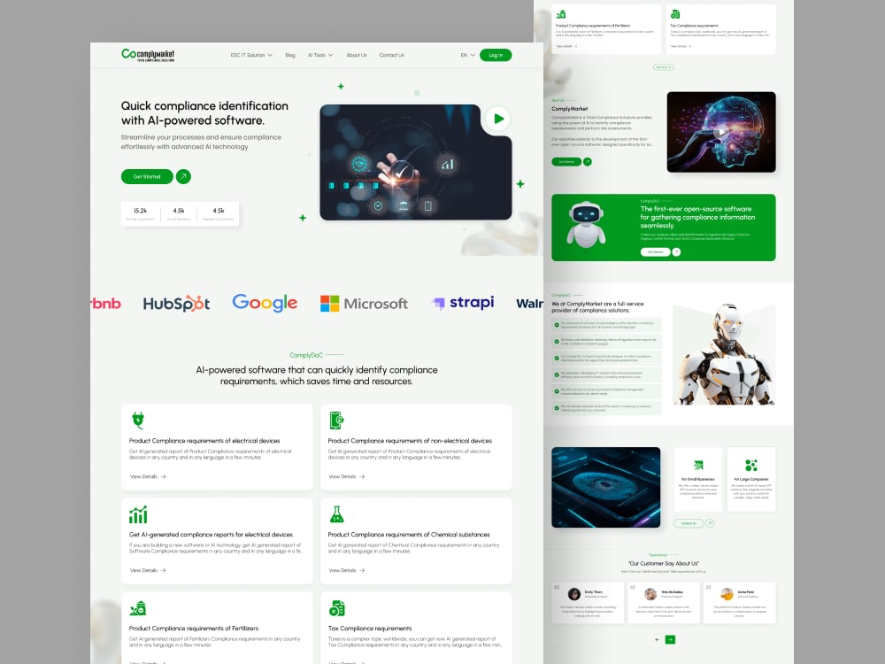Open View Details on the right panel Fertilizers card
The height and width of the screenshot is (664, 885).
(x=566, y=46)
